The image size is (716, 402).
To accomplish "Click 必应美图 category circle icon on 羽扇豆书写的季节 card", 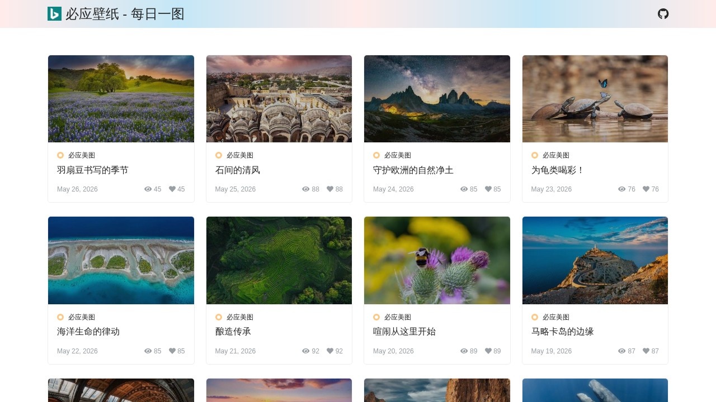I will pos(60,155).
